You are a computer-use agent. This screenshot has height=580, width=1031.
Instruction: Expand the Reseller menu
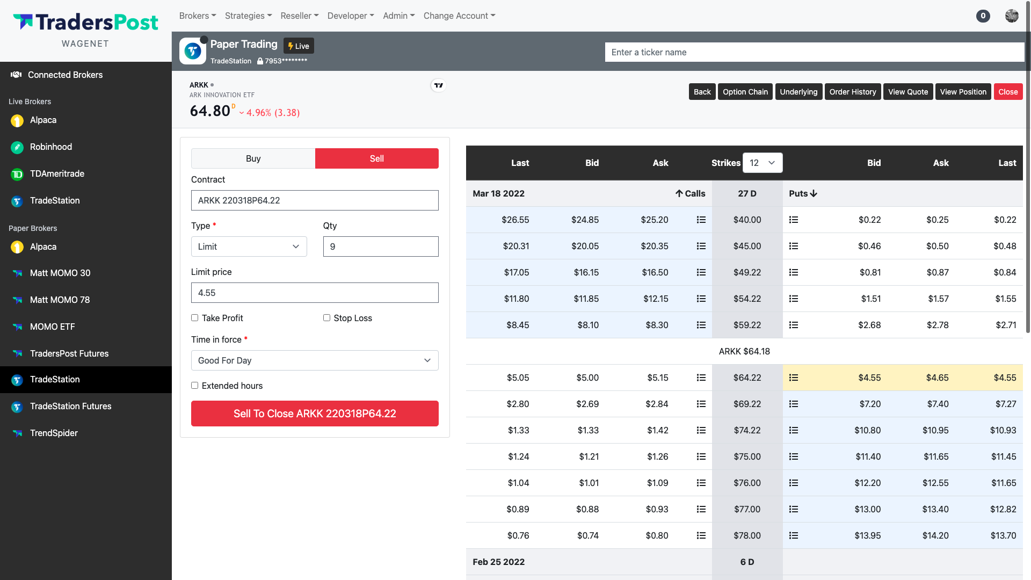coord(300,16)
